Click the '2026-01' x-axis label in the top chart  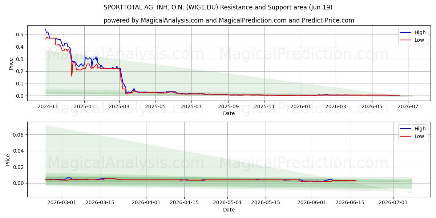tap(300, 106)
